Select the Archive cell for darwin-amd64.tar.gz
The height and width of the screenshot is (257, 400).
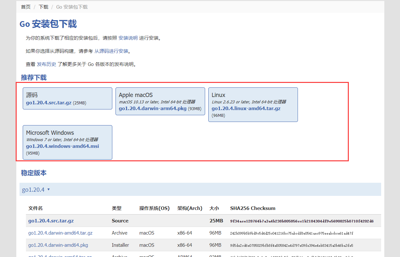(119, 233)
